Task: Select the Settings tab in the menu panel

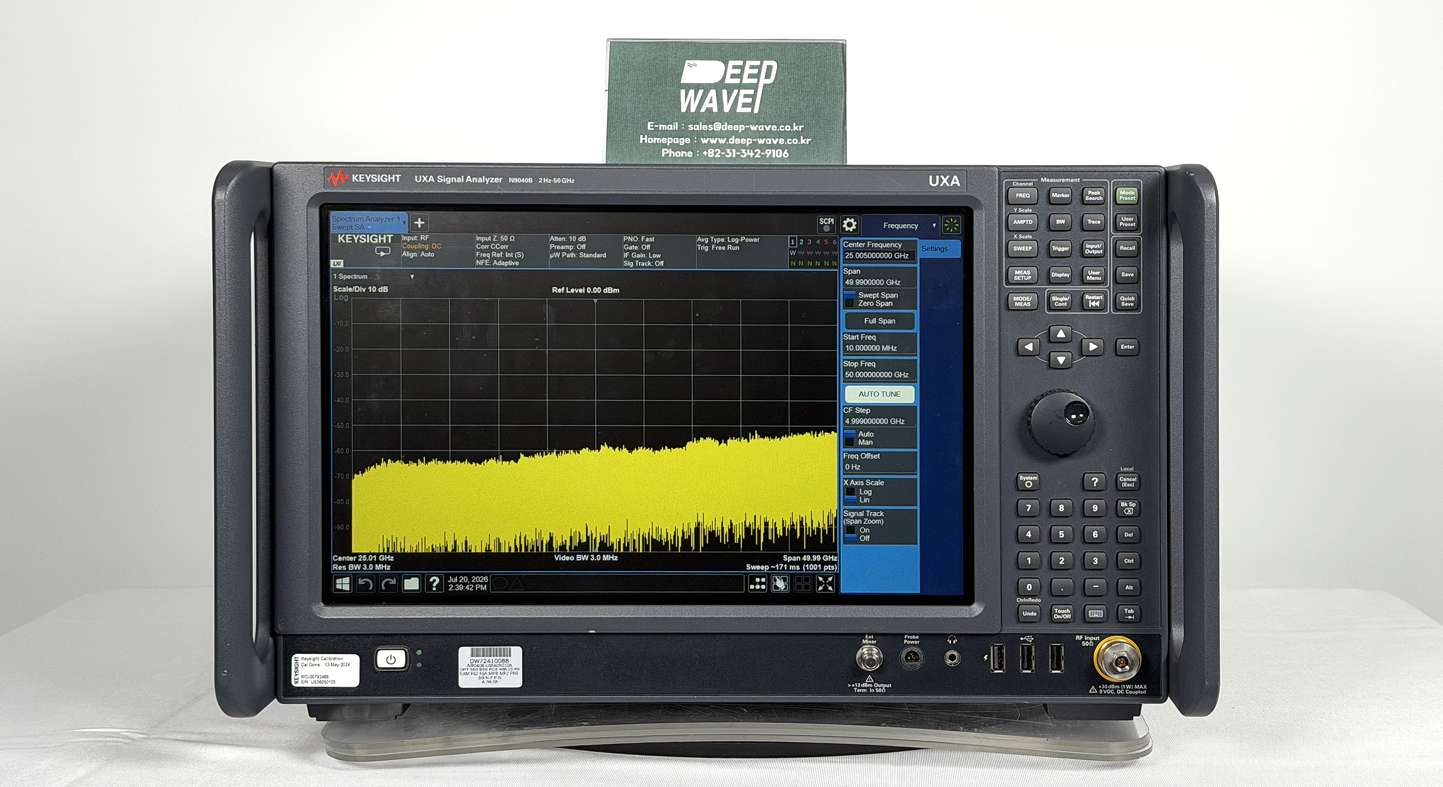Action: 941,249
